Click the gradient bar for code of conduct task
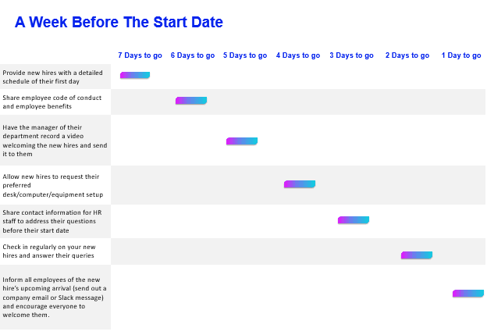 click(191, 101)
